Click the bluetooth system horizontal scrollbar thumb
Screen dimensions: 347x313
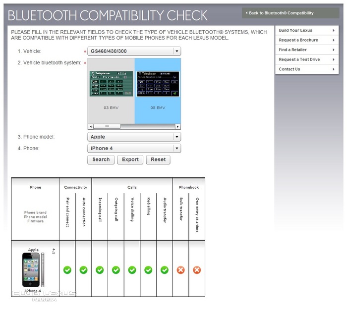point(101,126)
